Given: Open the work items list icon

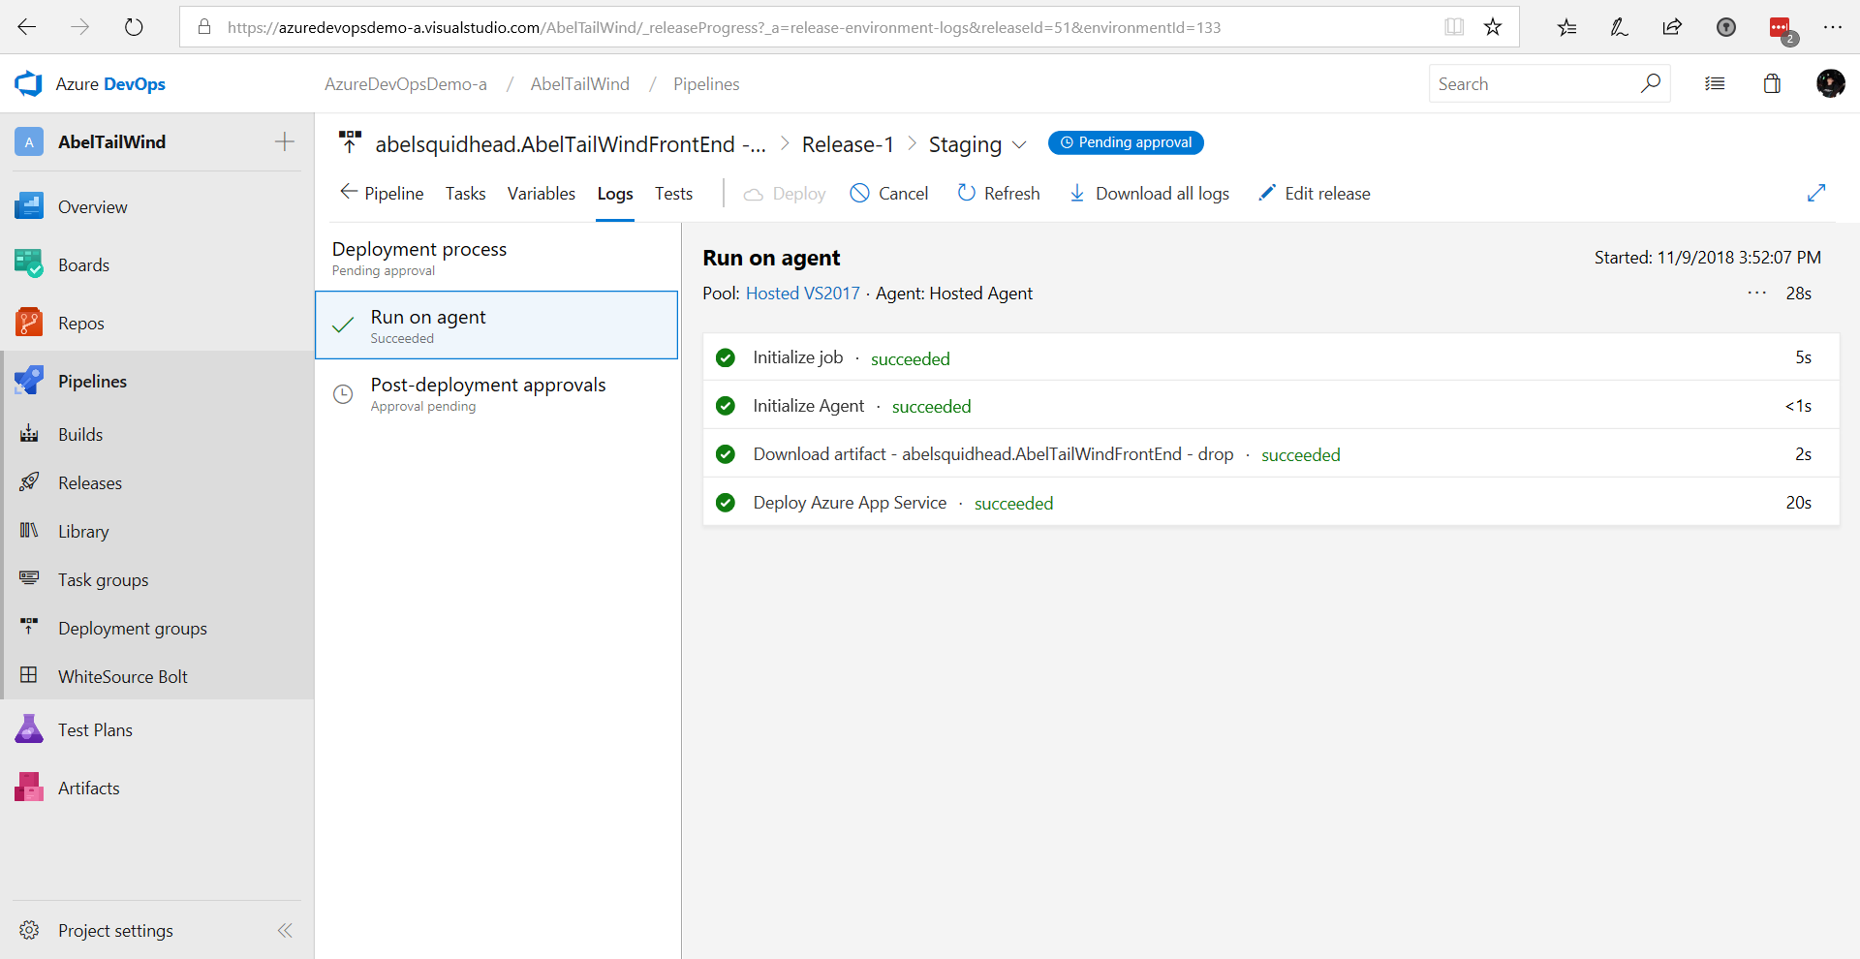Looking at the screenshot, I should pyautogui.click(x=1715, y=84).
